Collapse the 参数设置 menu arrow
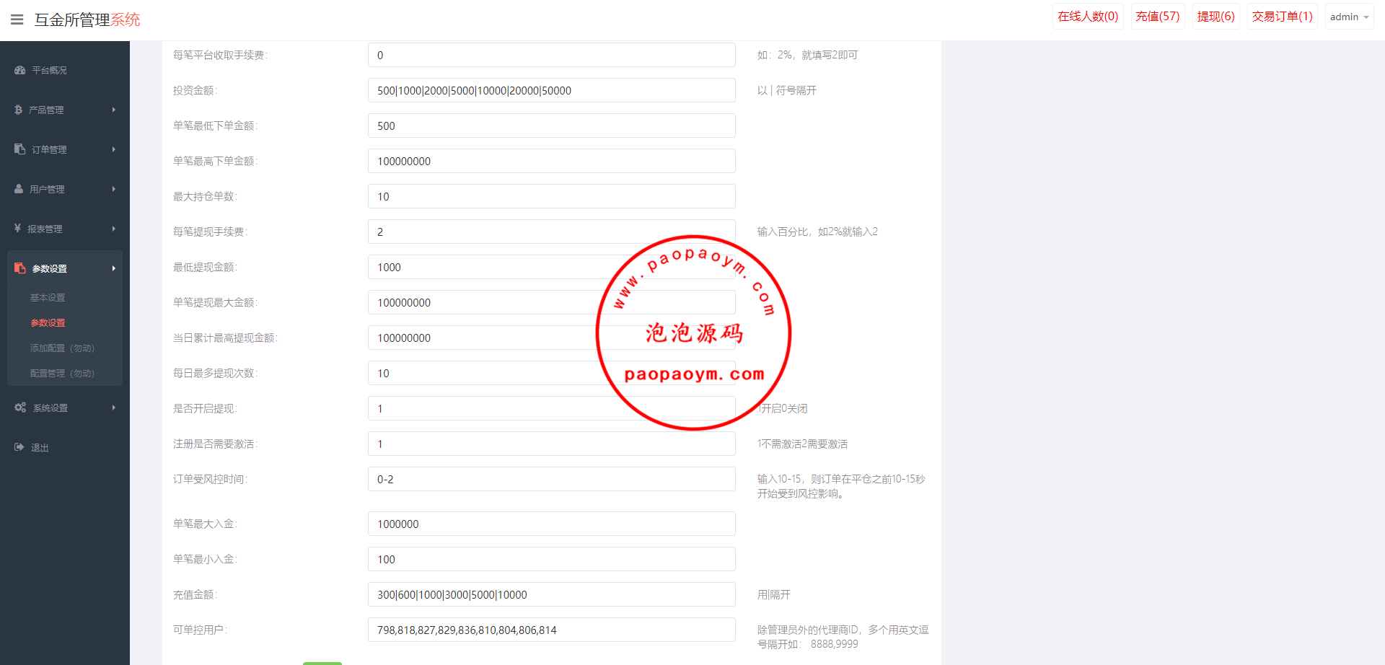This screenshot has height=665, width=1385. [x=114, y=268]
